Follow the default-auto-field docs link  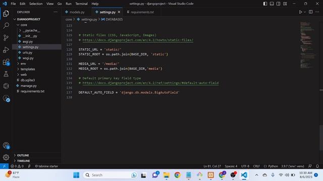point(150,83)
